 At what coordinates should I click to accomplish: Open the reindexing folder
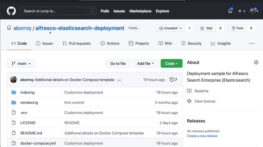[29, 102]
